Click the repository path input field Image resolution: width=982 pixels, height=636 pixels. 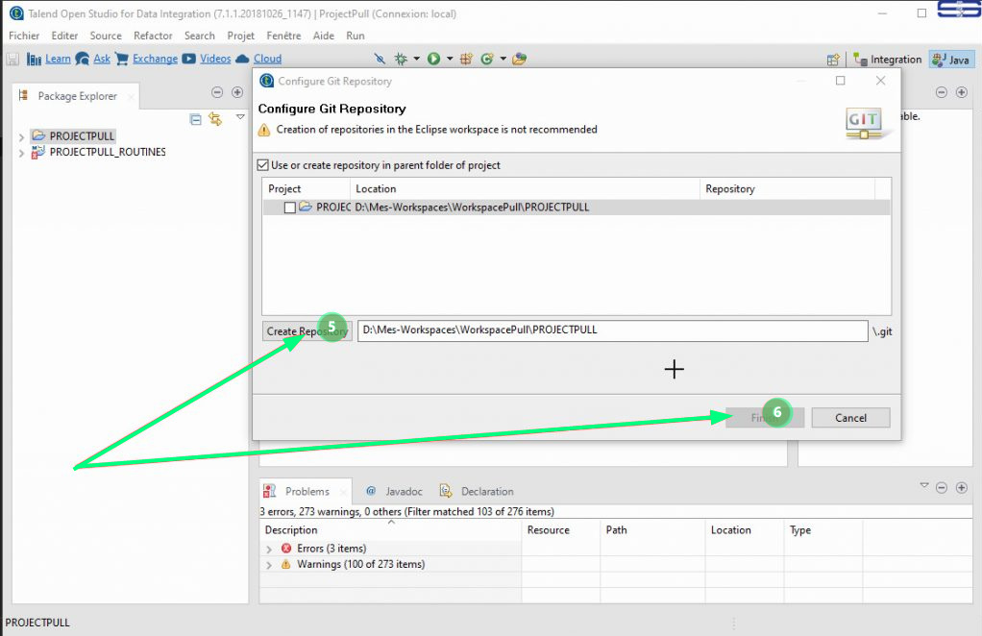(x=612, y=330)
